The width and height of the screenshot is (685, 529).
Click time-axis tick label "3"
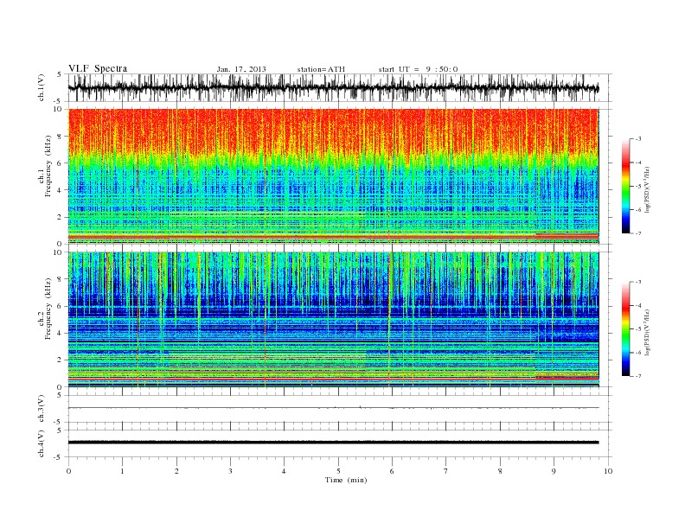click(x=230, y=471)
